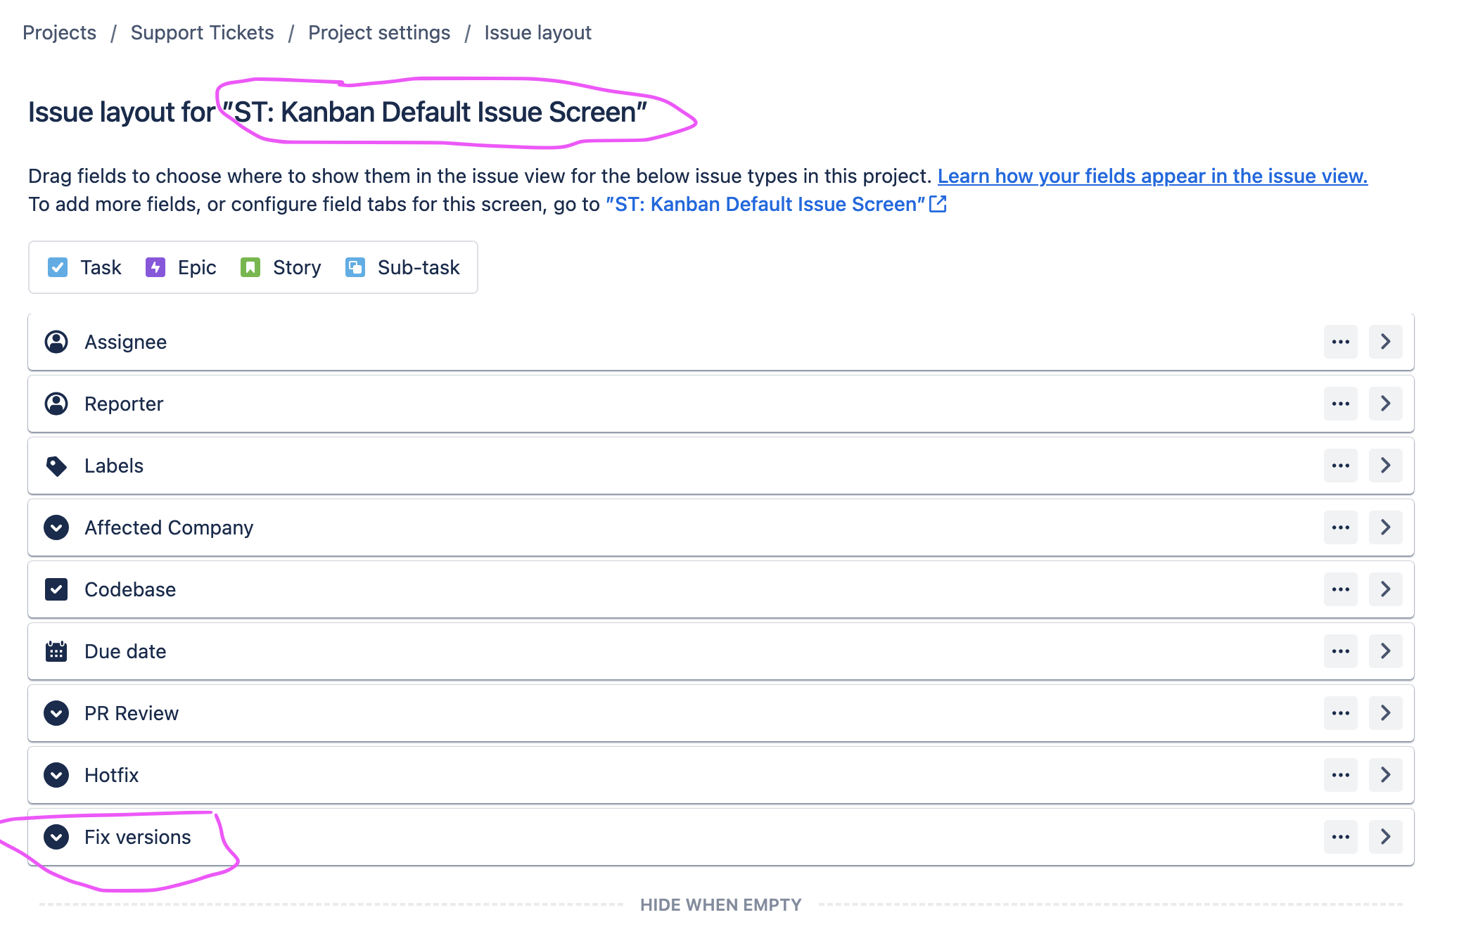Click the Sub-task icon
This screenshot has height=948, width=1459.
click(355, 267)
